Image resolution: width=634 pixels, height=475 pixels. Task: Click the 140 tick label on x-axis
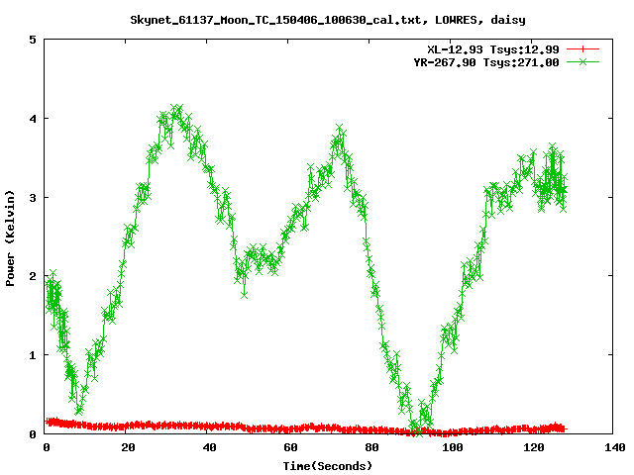click(x=614, y=447)
